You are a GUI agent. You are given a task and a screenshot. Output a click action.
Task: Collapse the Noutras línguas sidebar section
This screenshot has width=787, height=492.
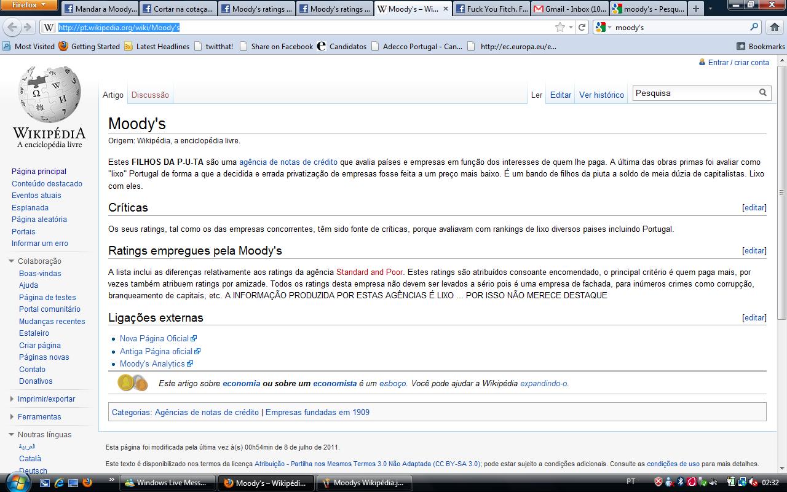click(12, 435)
